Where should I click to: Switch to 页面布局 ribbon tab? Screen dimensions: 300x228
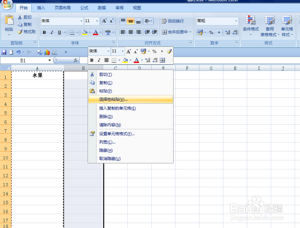point(63,8)
